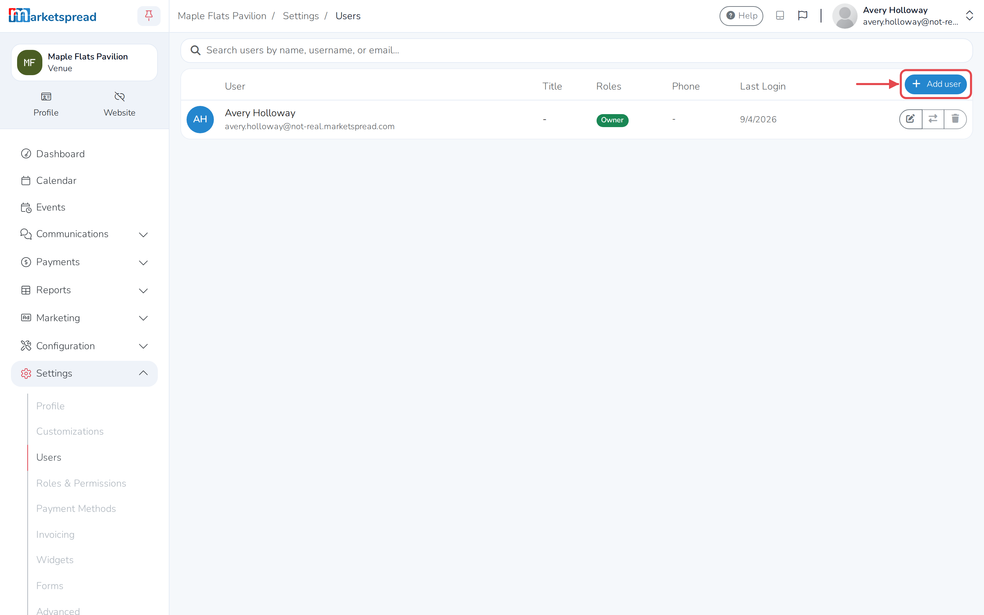Open Payment Methods settings

76,508
